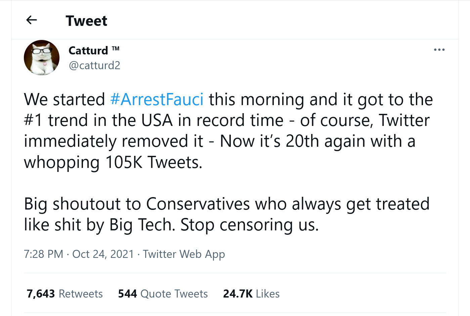Viewport: 470px width, 316px height.
Task: View the 7,643 Retweets list
Action: [x=65, y=294]
